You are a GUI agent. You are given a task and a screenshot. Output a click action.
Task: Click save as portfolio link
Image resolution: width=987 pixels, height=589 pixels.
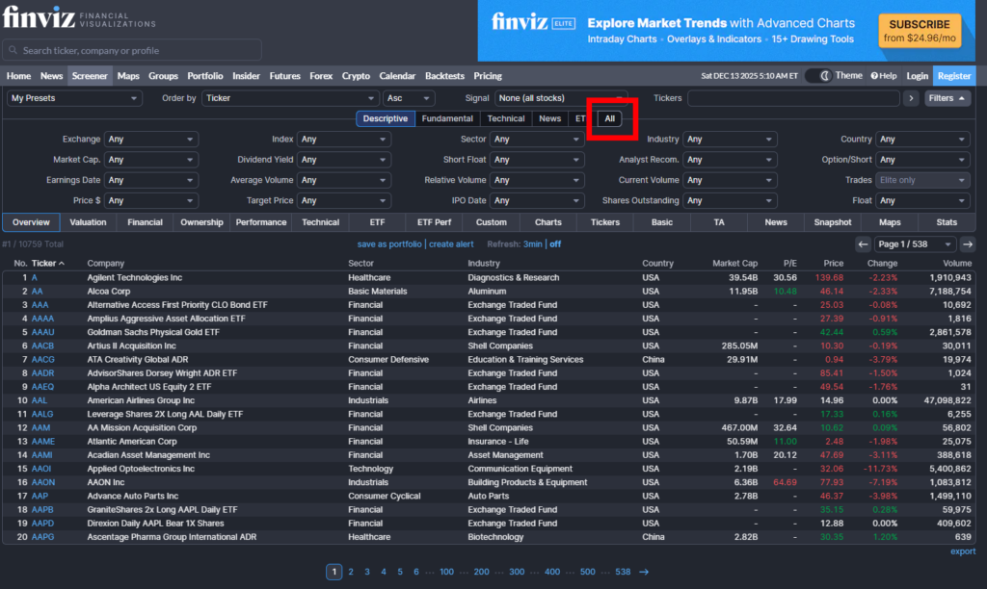(x=389, y=243)
